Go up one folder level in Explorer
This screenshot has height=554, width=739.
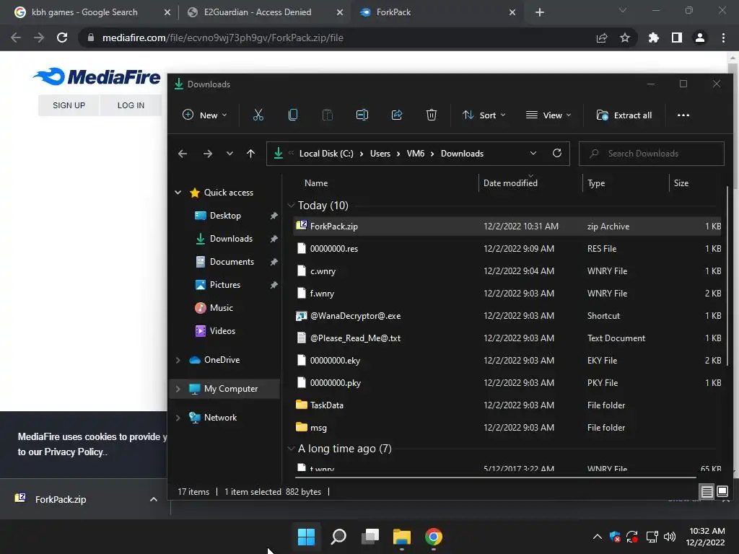(x=250, y=154)
